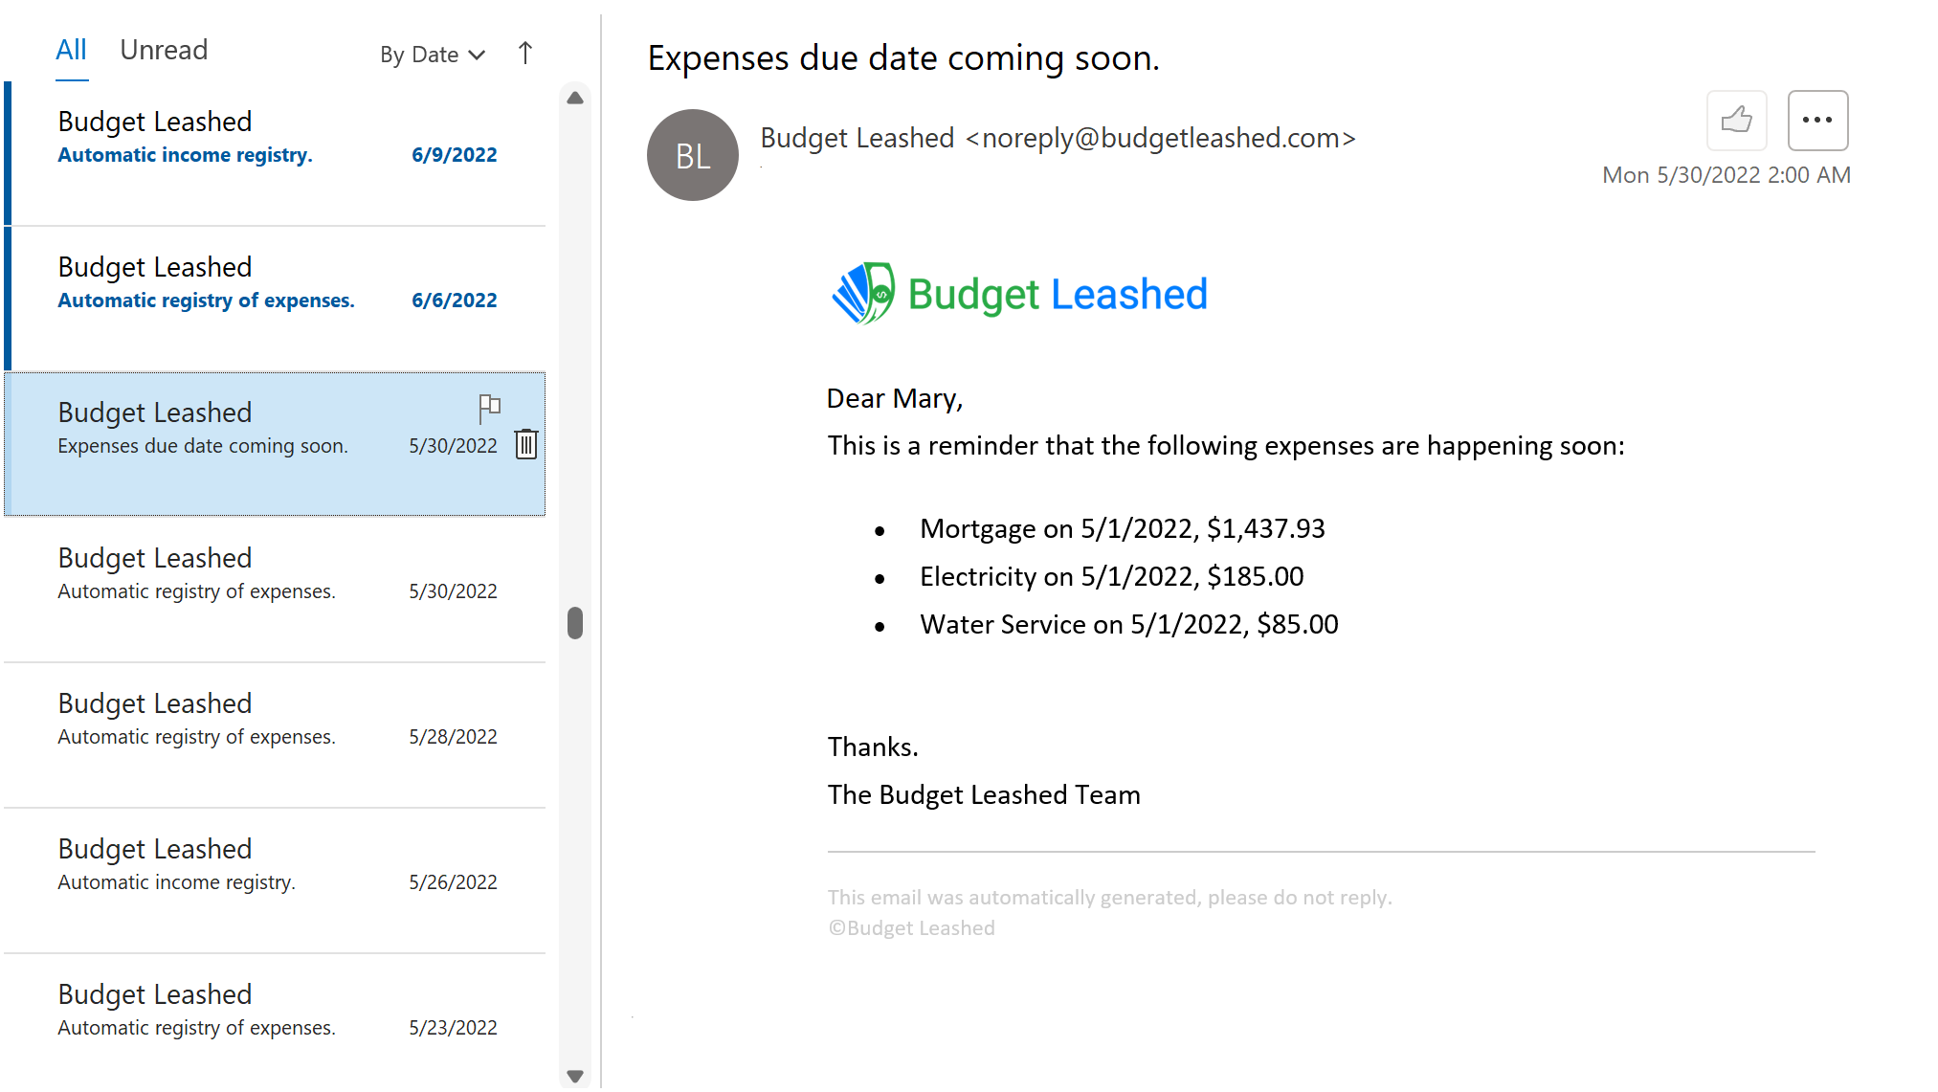Image resolution: width=1938 pixels, height=1092 pixels.
Task: Click the scroll down arrow of message list
Action: click(575, 1076)
